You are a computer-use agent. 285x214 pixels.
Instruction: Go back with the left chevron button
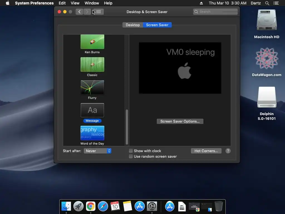point(79,12)
